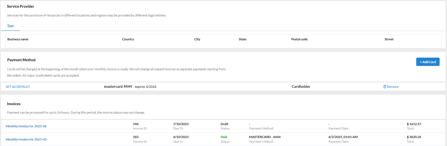
Task: Select the City column header
Action: (x=197, y=39)
